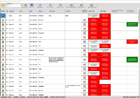The width and height of the screenshot is (140, 98).
Task: Click the certificato di idoneità column header
Action: click(x=85, y=11)
